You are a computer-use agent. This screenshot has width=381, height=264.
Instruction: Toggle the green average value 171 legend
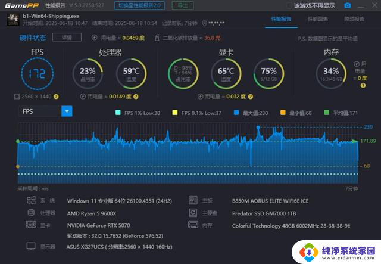[341, 113]
